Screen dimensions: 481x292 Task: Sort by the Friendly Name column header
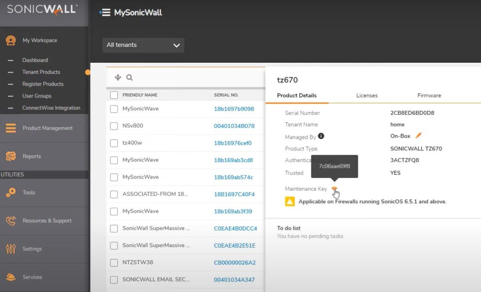click(140, 95)
